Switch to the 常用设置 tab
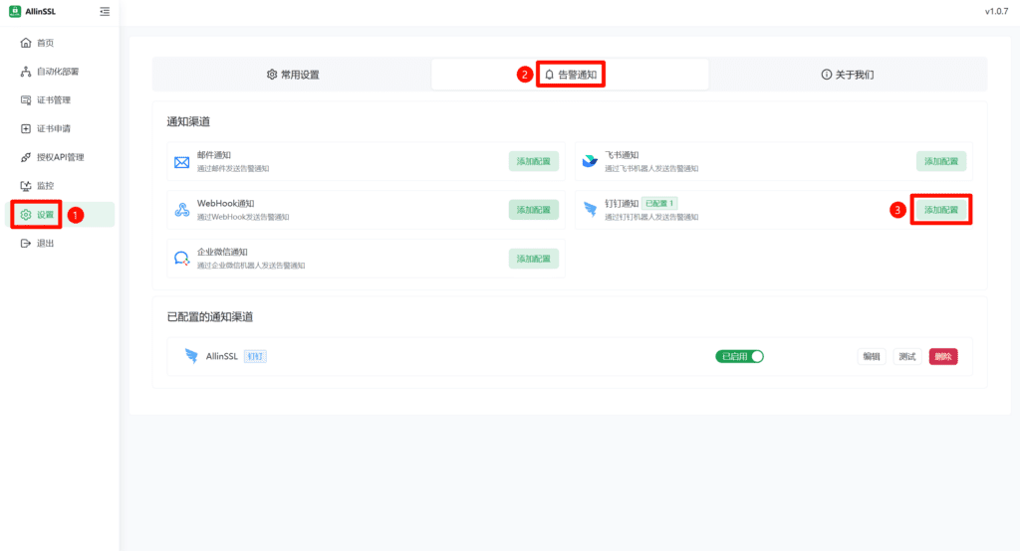This screenshot has height=551, width=1020. pyautogui.click(x=293, y=75)
